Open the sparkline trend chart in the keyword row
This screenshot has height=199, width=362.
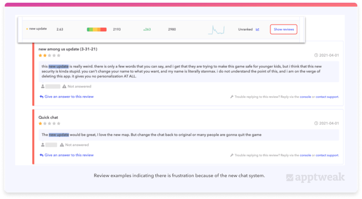216,30
